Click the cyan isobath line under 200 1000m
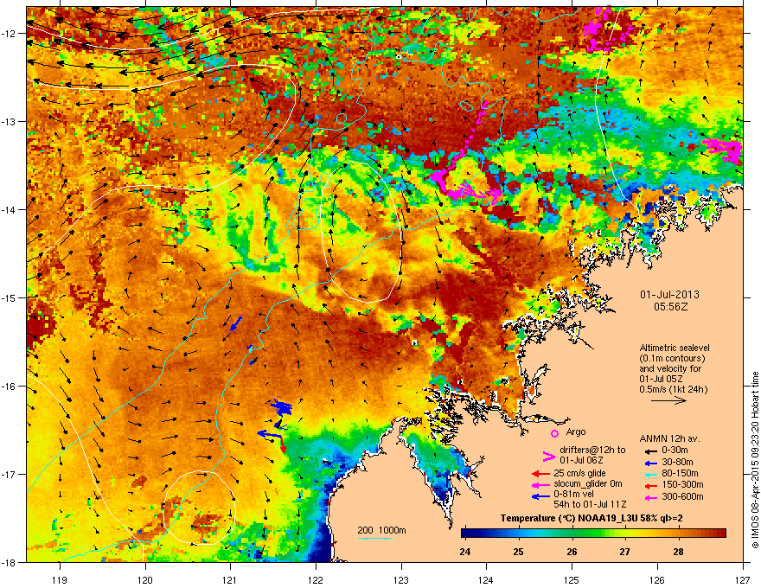Image resolution: width=761 pixels, height=588 pixels. point(375,538)
